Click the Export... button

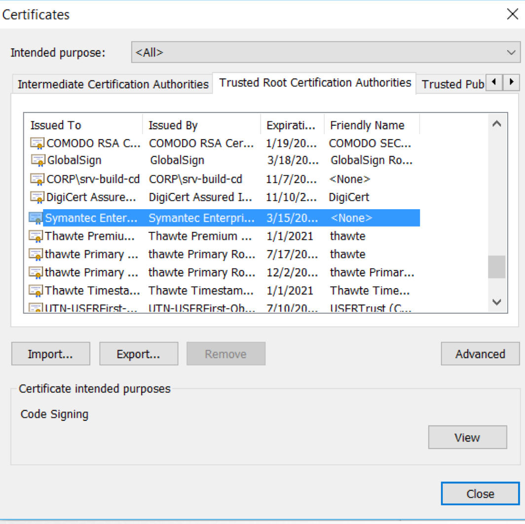pyautogui.click(x=139, y=354)
